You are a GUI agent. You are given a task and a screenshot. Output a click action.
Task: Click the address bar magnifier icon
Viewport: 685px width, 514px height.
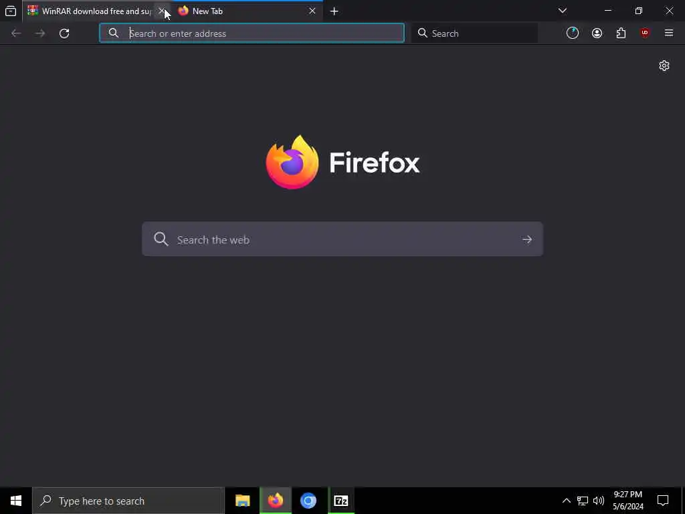114,33
